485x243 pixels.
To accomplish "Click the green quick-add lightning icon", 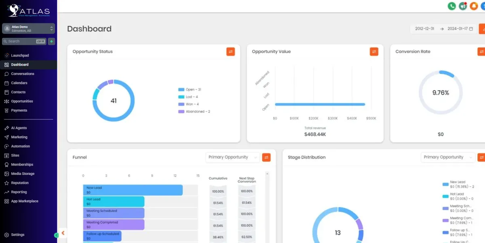I will [x=51, y=41].
